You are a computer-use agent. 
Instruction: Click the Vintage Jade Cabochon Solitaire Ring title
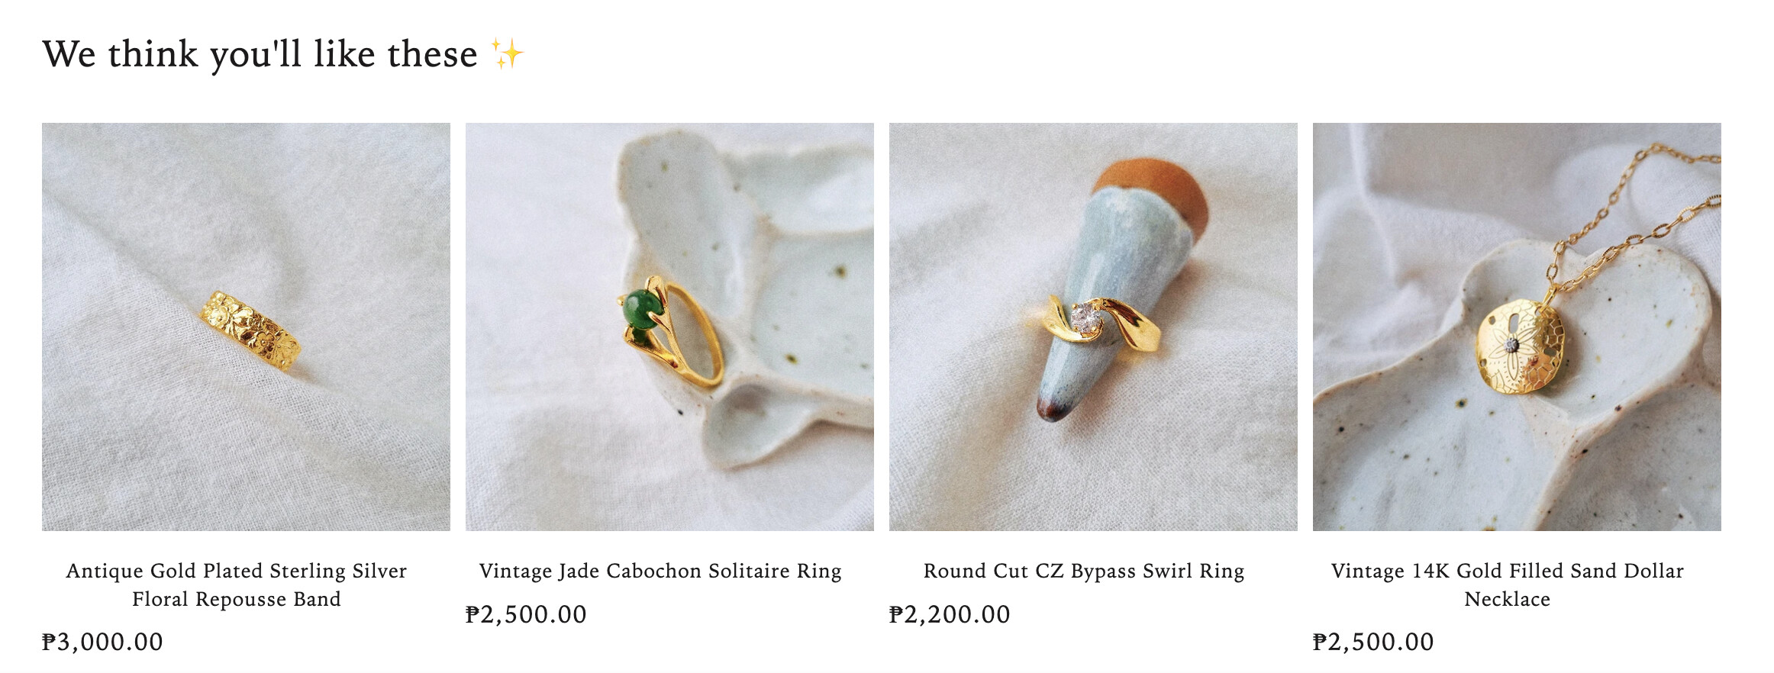tap(660, 571)
